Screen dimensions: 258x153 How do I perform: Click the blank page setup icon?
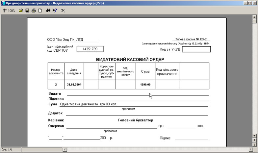click(x=40, y=11)
